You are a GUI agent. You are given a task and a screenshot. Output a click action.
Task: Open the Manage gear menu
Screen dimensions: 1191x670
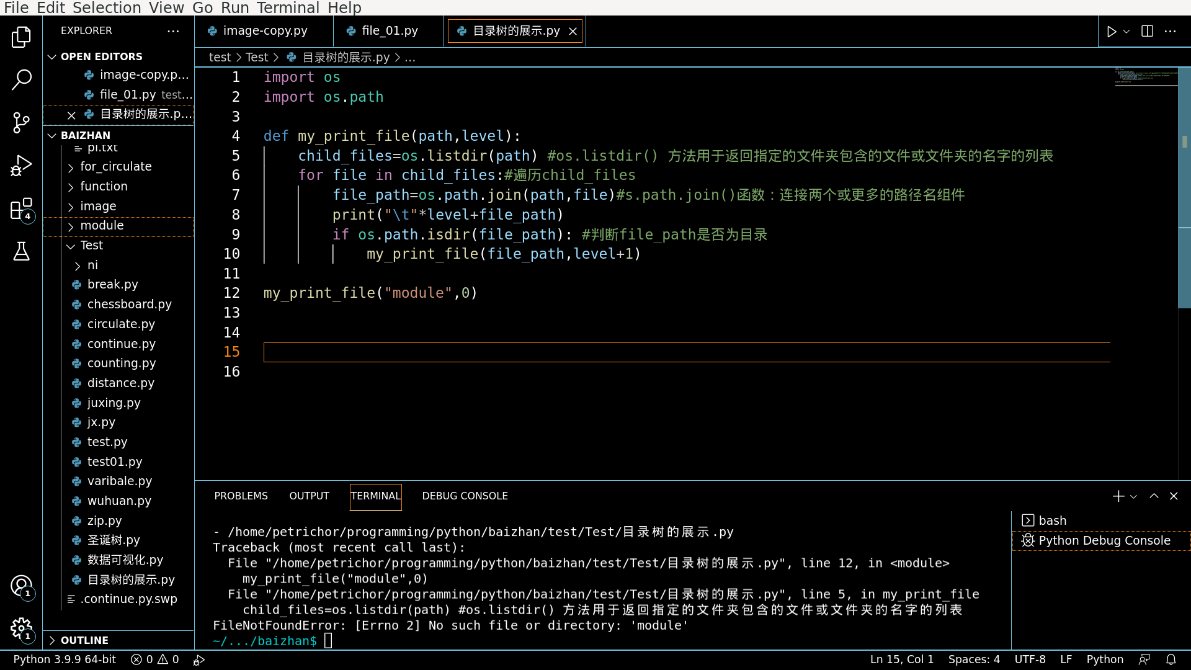(21, 628)
